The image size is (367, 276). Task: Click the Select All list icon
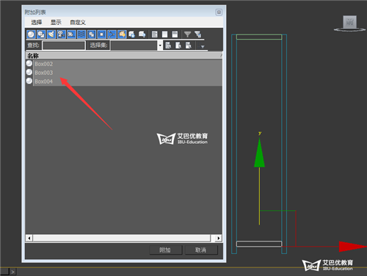click(154, 34)
